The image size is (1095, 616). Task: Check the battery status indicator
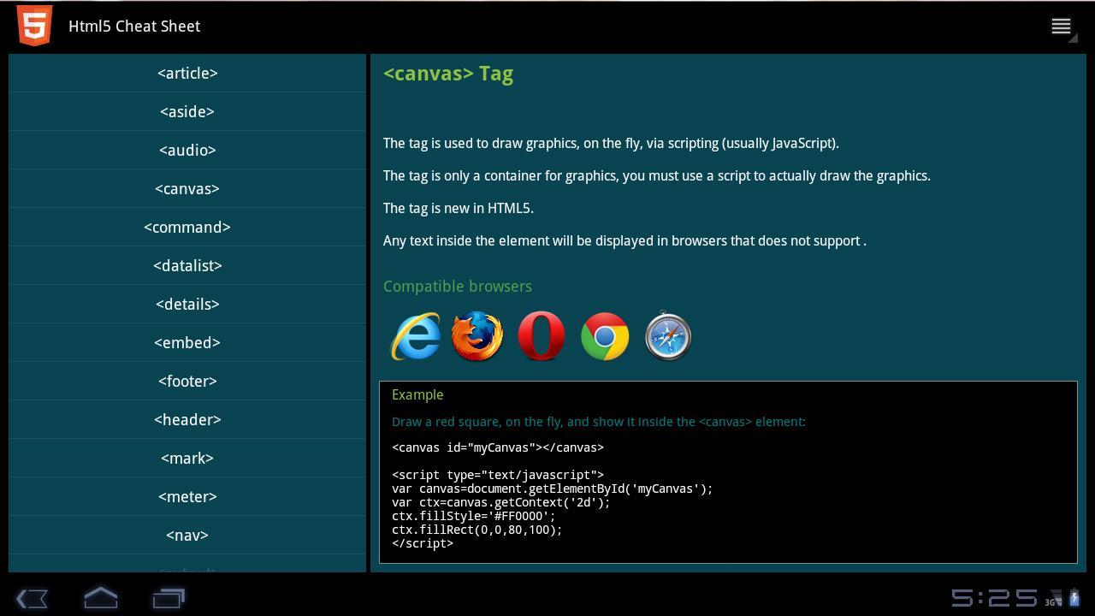(x=1075, y=598)
